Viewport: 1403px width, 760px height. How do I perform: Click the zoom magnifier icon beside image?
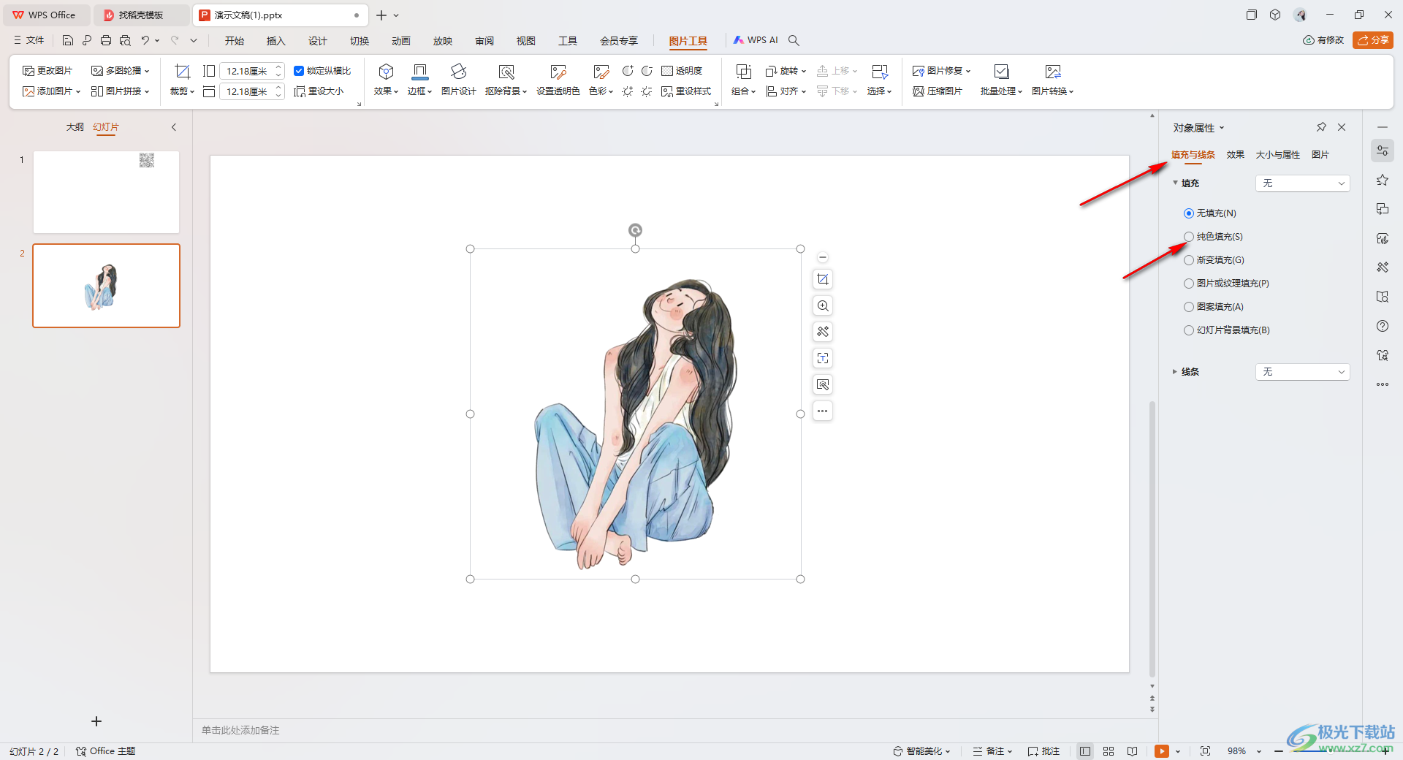[823, 305]
